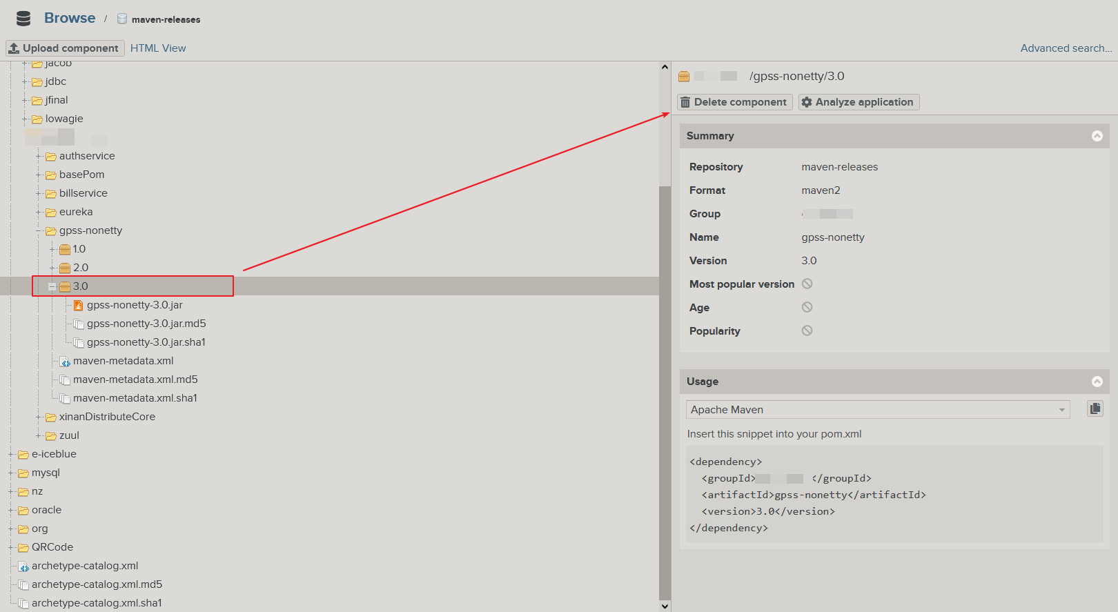Click the archetype-catalog.xml.md5 file icon

[x=23, y=584]
